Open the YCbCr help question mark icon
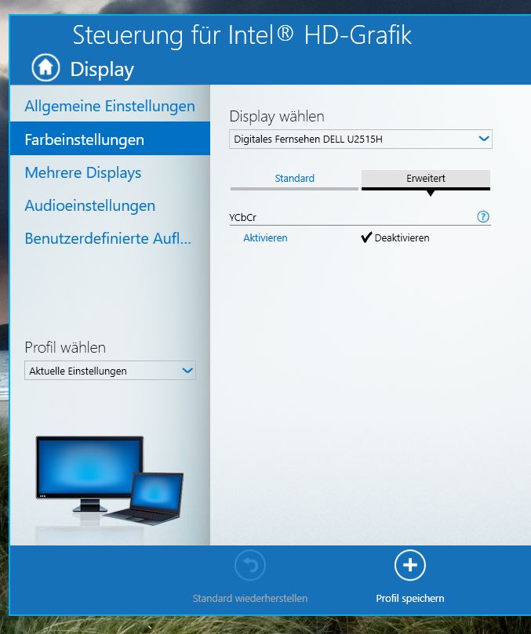 pos(483,217)
